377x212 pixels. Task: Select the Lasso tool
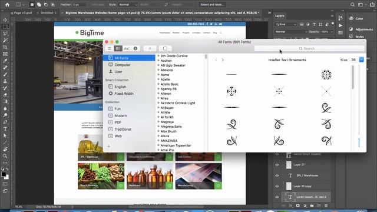[x=5, y=34]
